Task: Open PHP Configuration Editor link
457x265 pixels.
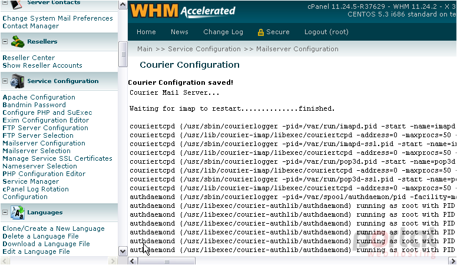Action: point(44,174)
